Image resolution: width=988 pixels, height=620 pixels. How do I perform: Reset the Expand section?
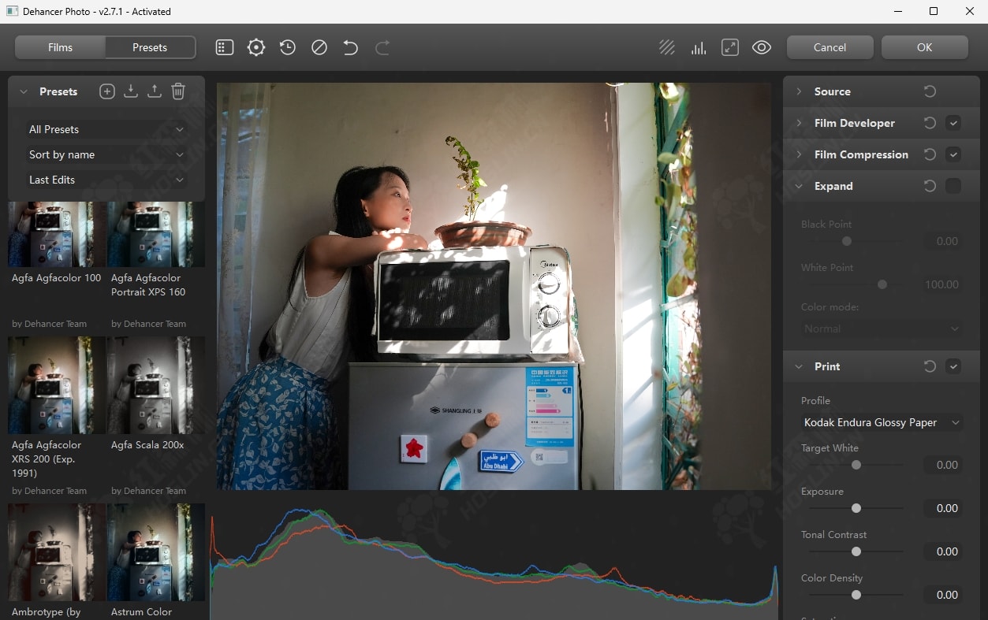click(930, 186)
